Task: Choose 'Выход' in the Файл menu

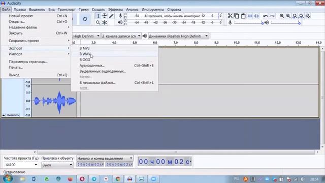Action: (x=36, y=75)
